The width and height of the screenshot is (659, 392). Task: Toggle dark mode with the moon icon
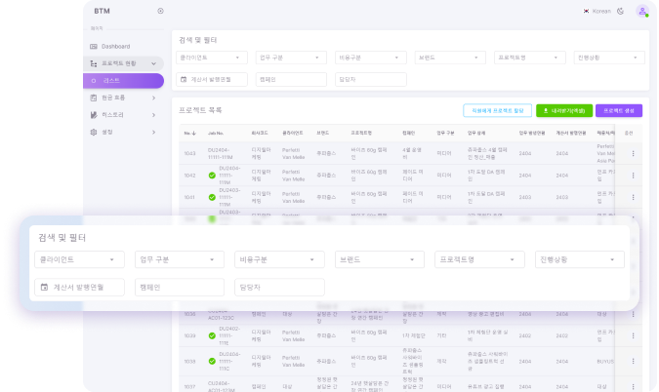(x=623, y=11)
